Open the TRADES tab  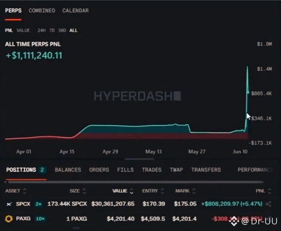[152, 170]
